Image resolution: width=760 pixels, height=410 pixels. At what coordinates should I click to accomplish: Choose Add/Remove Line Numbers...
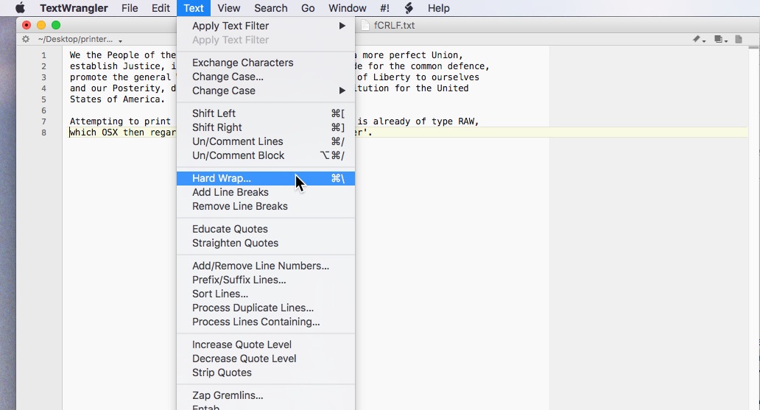(x=266, y=266)
